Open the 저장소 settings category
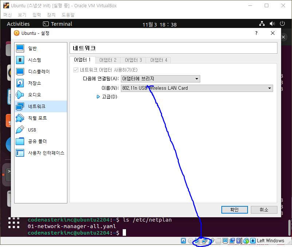The height and width of the screenshot is (247, 292). 41,83
